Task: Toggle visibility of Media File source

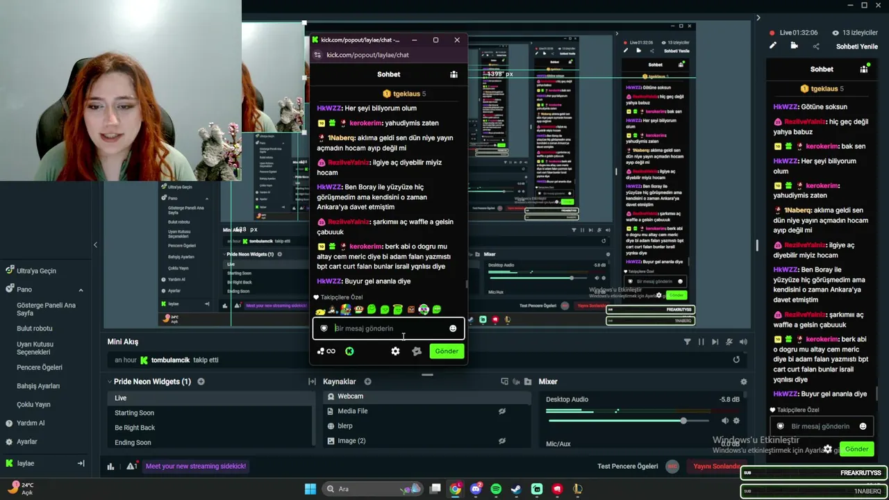Action: 501,411
